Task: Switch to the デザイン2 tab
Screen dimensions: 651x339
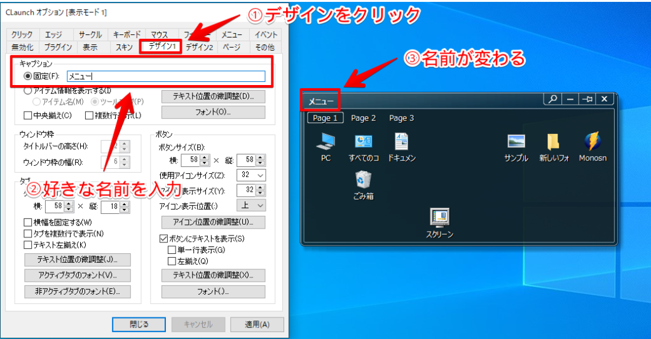Action: [199, 47]
